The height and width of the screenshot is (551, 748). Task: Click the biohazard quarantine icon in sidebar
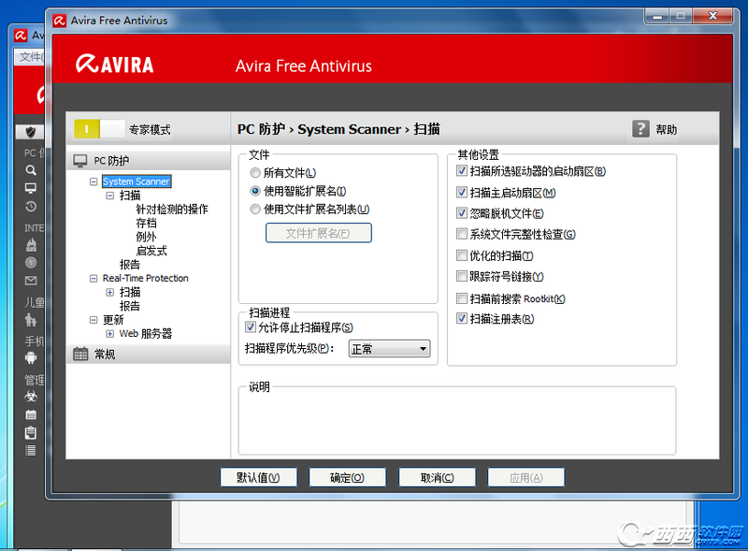click(31, 397)
